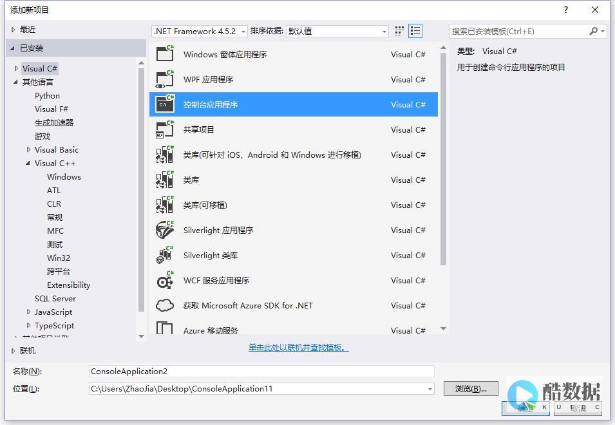Click the Windows 窗体应用程序 template icon

[x=165, y=53]
